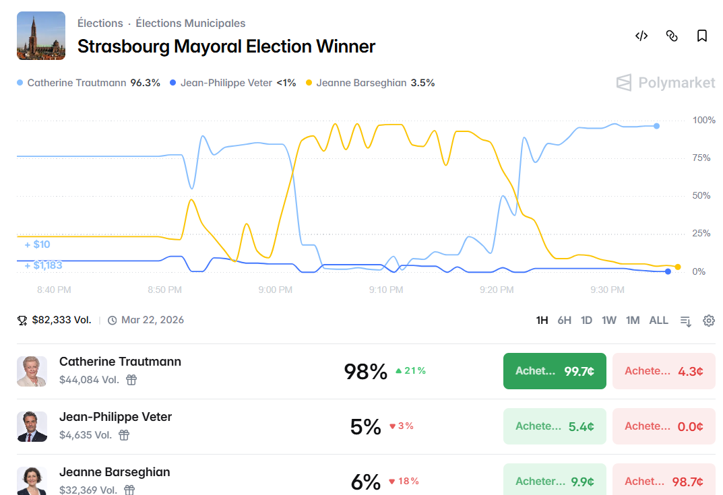Click the embed code icon

click(x=641, y=36)
